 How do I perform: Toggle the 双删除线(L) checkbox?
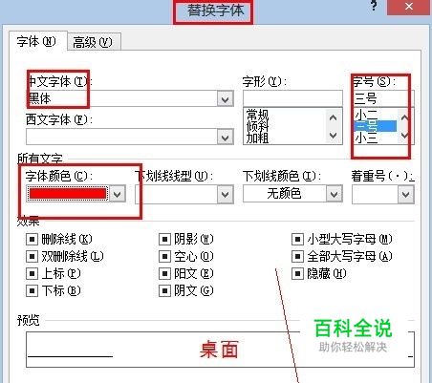point(32,256)
